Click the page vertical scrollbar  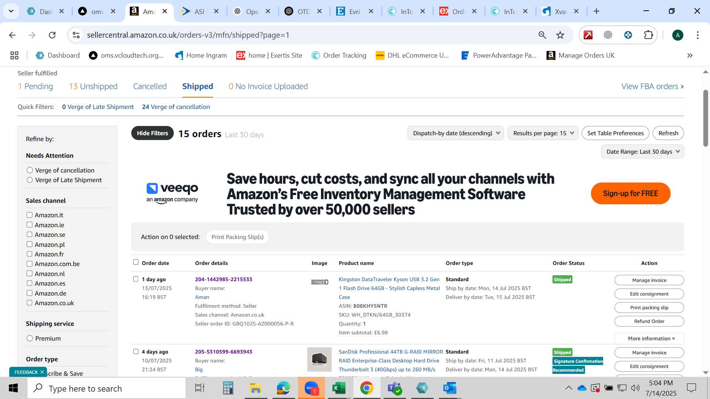click(x=706, y=118)
